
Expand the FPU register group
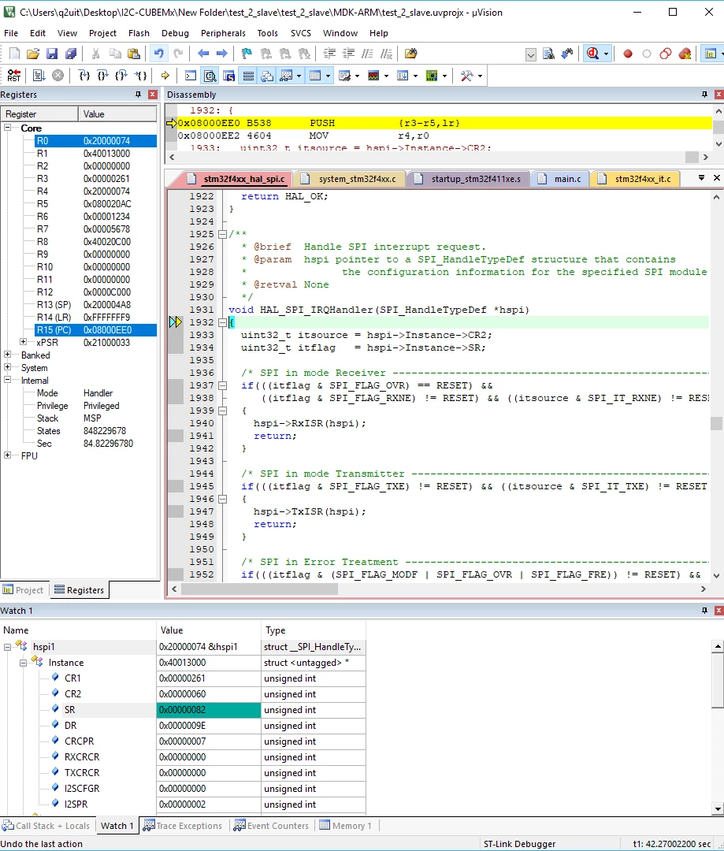point(8,455)
